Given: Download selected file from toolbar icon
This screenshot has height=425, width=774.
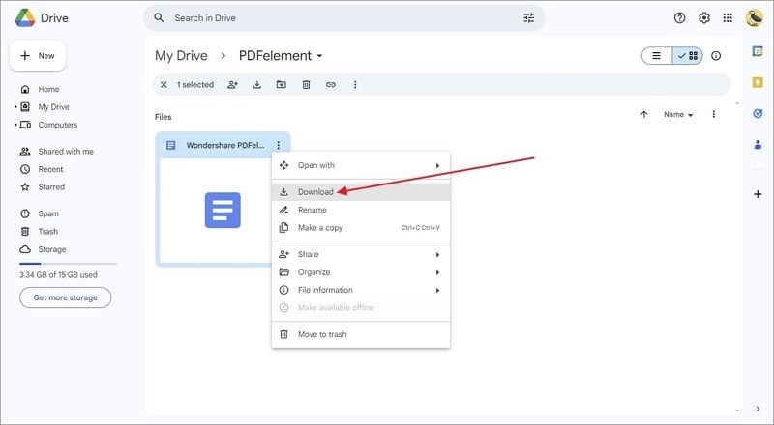Looking at the screenshot, I should click(x=257, y=85).
